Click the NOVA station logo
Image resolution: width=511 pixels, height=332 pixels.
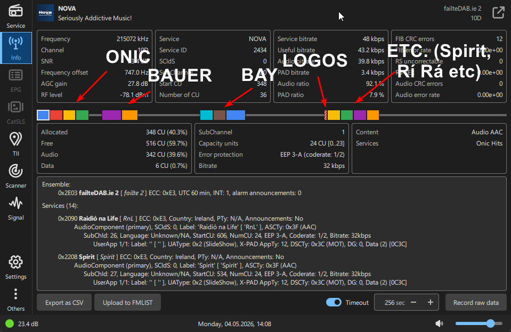pos(45,13)
